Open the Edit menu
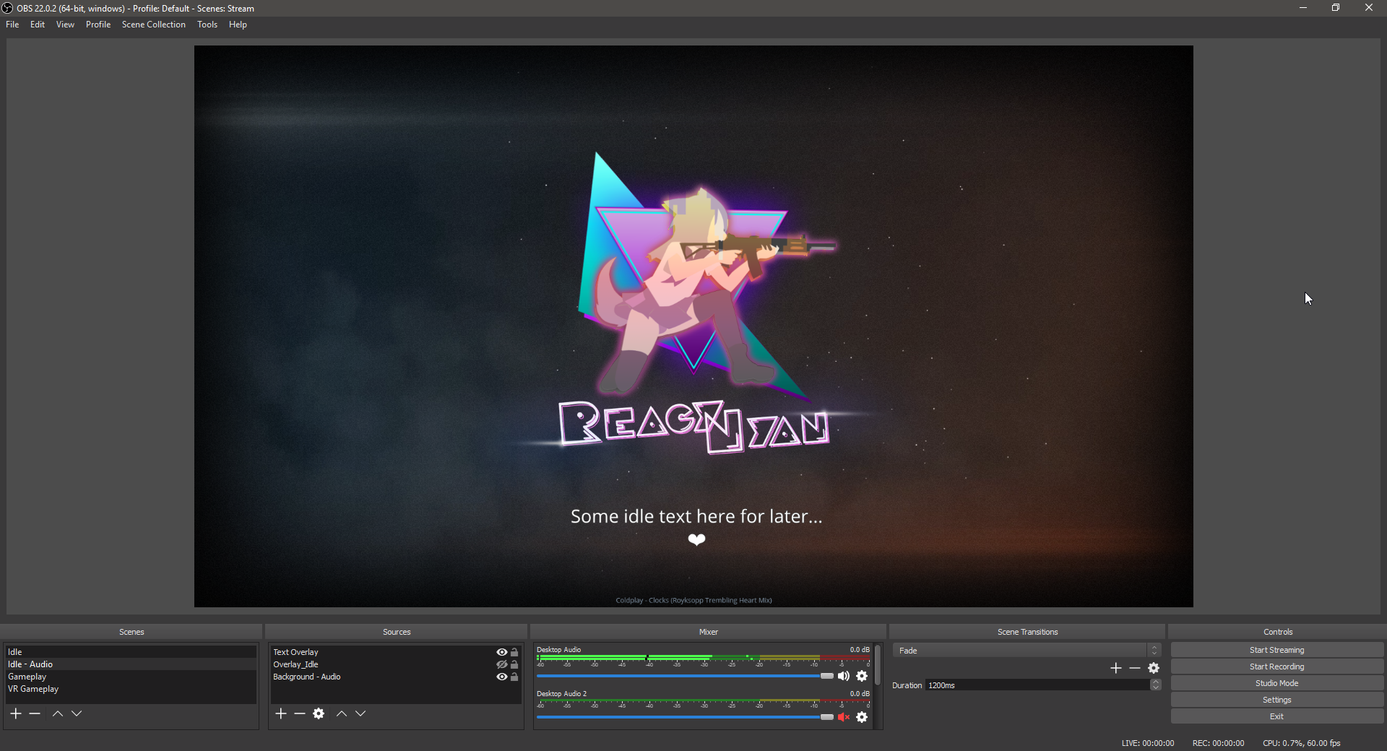This screenshot has height=751, width=1387. pos(38,25)
